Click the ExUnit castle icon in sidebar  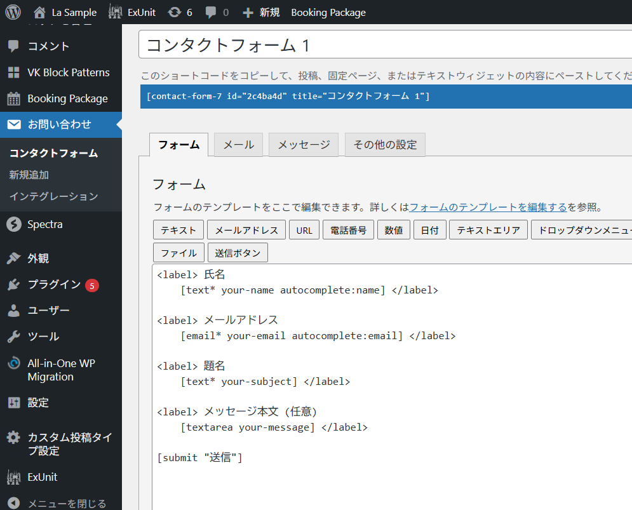pyautogui.click(x=14, y=478)
